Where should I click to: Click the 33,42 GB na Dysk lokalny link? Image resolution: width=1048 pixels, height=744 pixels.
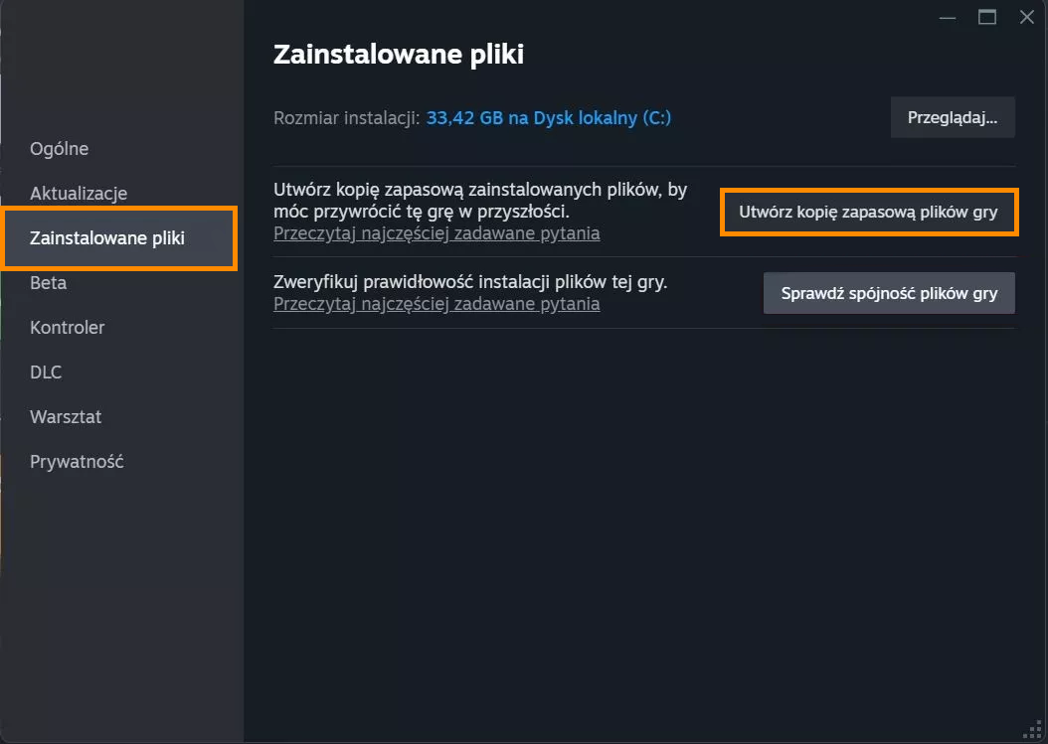point(548,118)
